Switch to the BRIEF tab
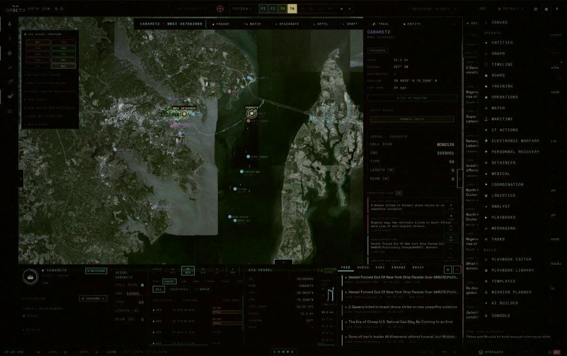Image resolution: width=567 pixels, height=356 pixels. pyautogui.click(x=418, y=267)
